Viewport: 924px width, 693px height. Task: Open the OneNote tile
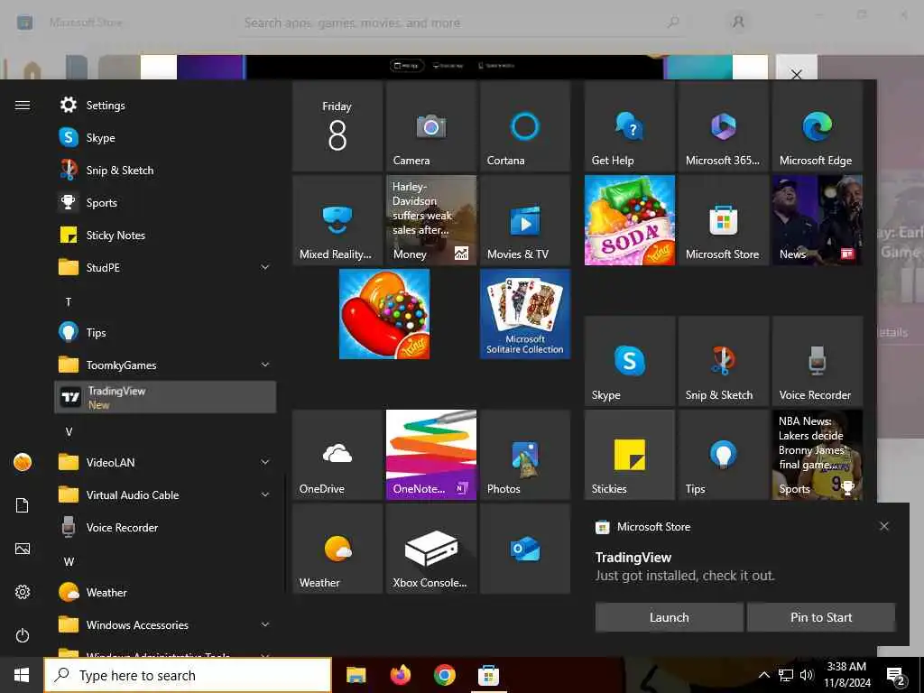(x=430, y=455)
